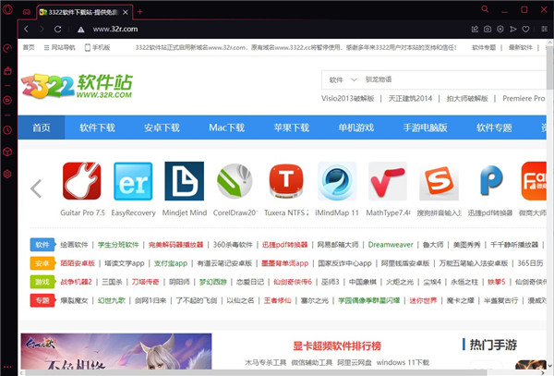Click the Visio2013破解版 hot search link

tap(348, 99)
